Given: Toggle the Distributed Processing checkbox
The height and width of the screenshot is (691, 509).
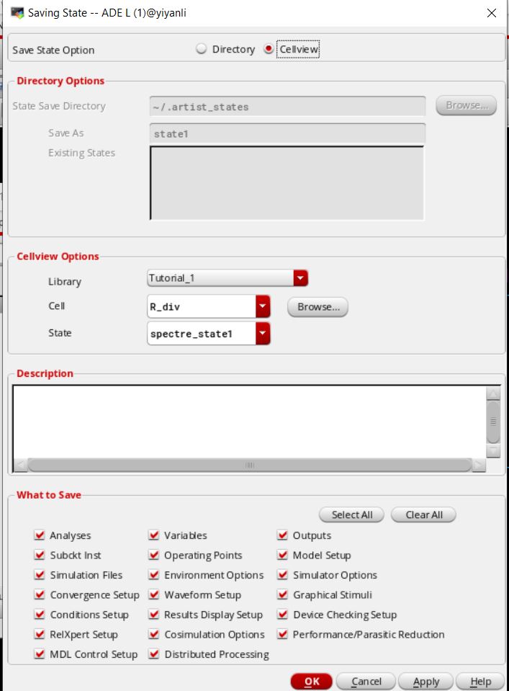Looking at the screenshot, I should pos(153,654).
